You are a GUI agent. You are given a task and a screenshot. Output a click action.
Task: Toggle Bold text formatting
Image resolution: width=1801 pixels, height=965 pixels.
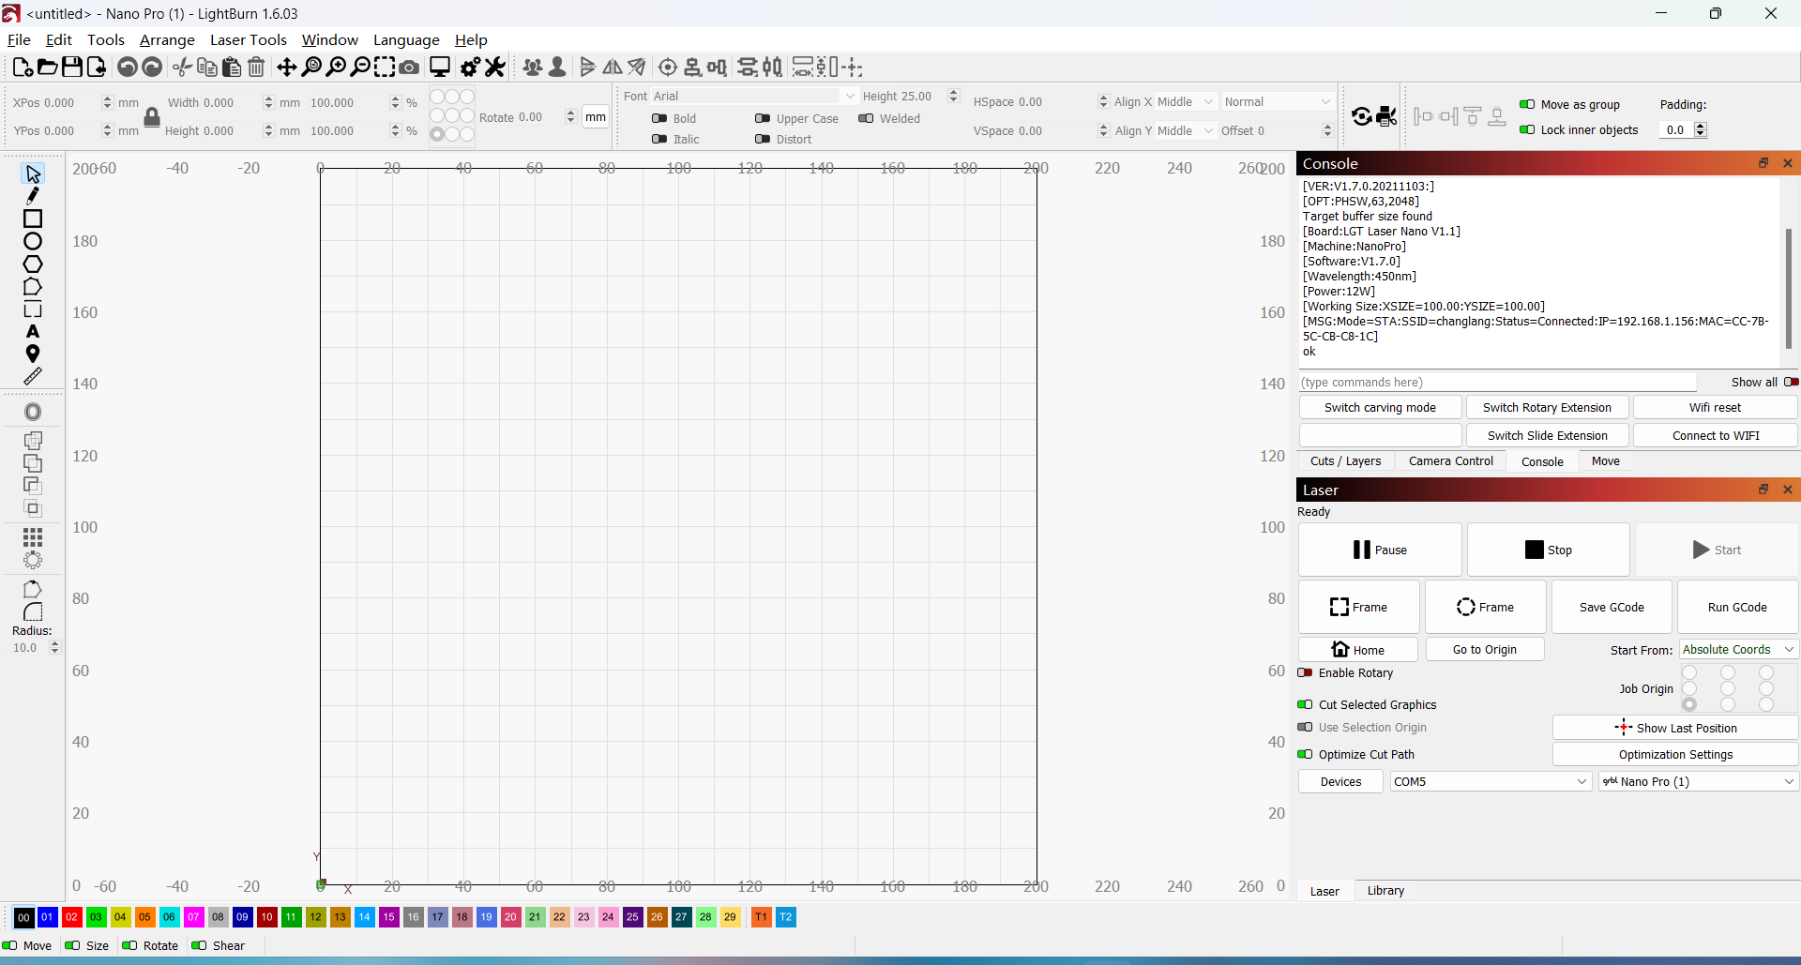[x=659, y=118]
